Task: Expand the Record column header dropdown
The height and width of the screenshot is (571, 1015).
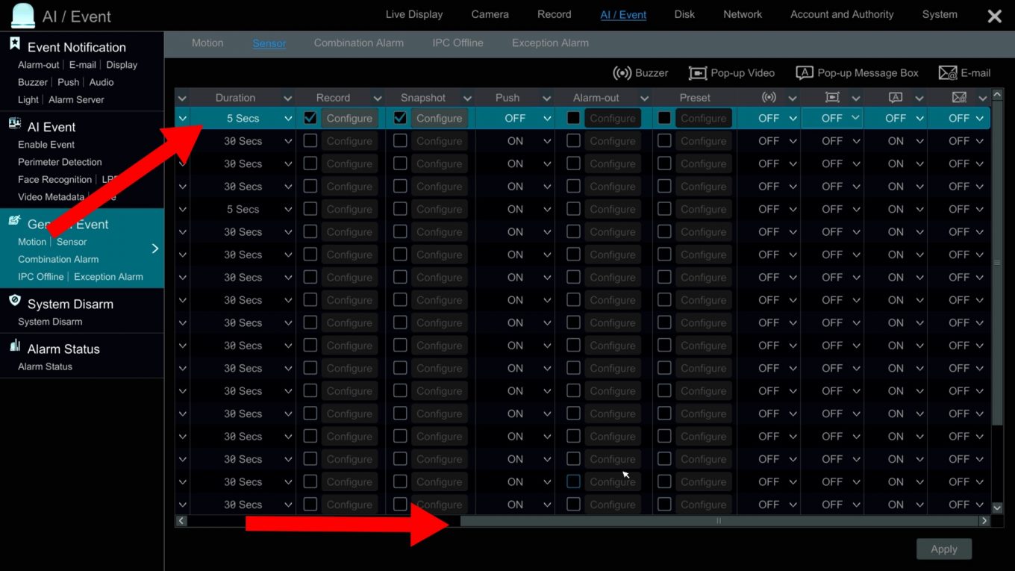Action: pos(377,98)
